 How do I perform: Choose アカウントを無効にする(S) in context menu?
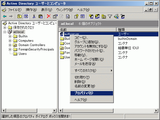tap(92, 46)
